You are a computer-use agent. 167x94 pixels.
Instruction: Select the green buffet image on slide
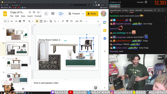coord(81,63)
